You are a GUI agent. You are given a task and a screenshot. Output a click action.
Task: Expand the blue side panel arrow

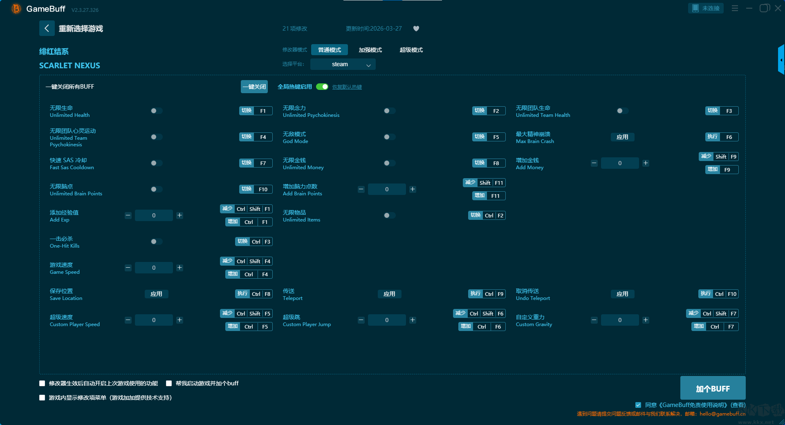[x=781, y=60]
